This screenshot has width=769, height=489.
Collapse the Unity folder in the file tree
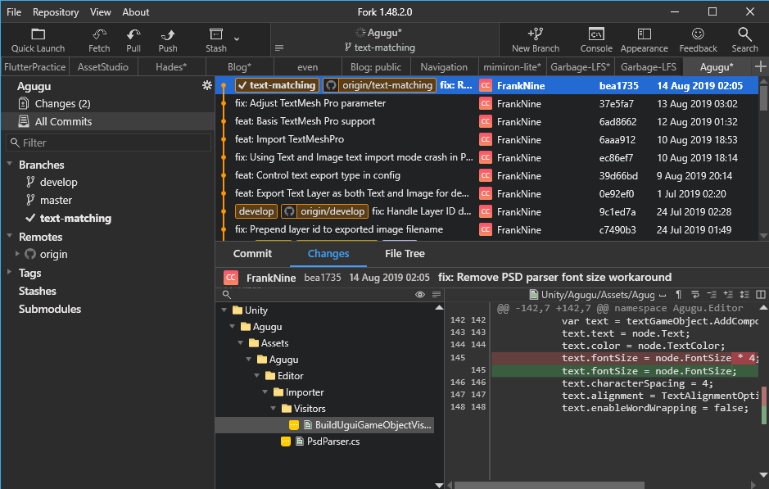[x=224, y=310]
